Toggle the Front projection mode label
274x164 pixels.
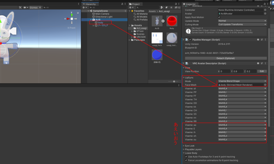click(x=71, y=28)
